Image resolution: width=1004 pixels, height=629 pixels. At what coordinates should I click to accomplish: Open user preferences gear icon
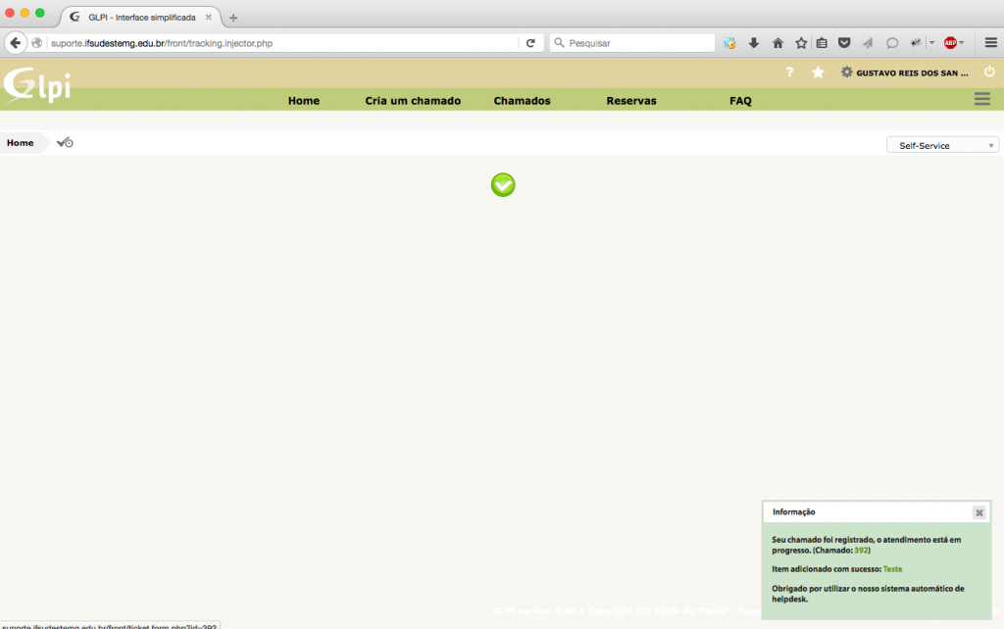click(x=847, y=73)
